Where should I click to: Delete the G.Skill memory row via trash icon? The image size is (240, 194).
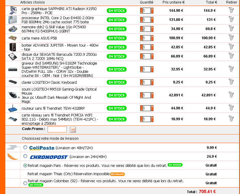click(x=231, y=29)
